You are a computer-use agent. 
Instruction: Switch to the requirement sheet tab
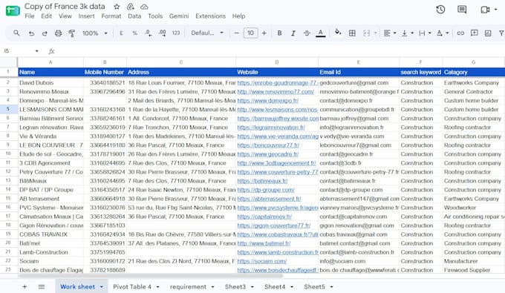tap(188, 286)
